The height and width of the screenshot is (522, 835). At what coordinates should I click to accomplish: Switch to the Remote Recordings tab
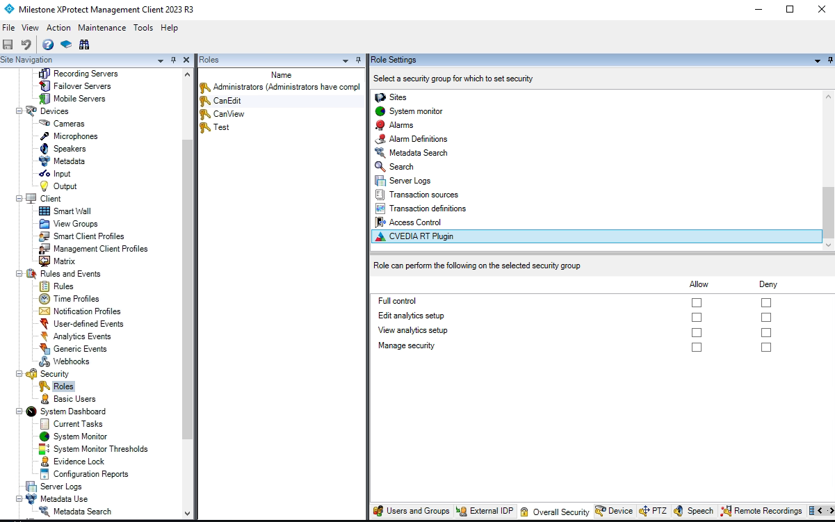tap(761, 511)
